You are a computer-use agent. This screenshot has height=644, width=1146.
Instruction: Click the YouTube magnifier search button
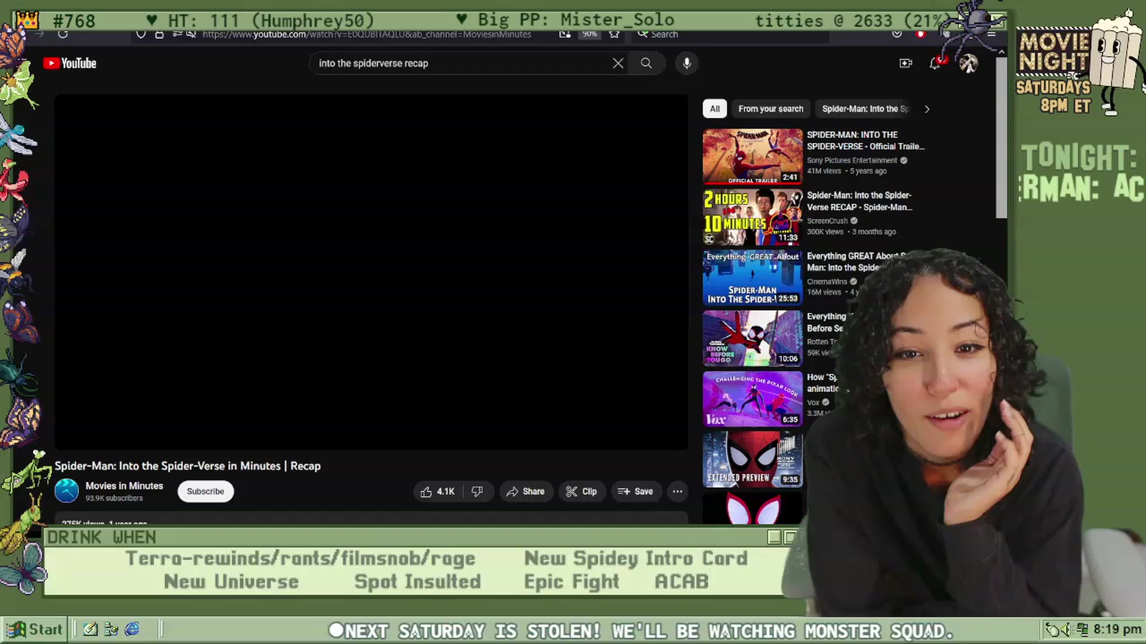point(646,63)
